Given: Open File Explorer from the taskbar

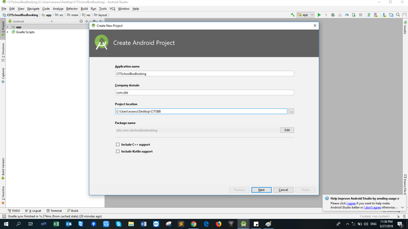Looking at the screenshot, I should 131,224.
